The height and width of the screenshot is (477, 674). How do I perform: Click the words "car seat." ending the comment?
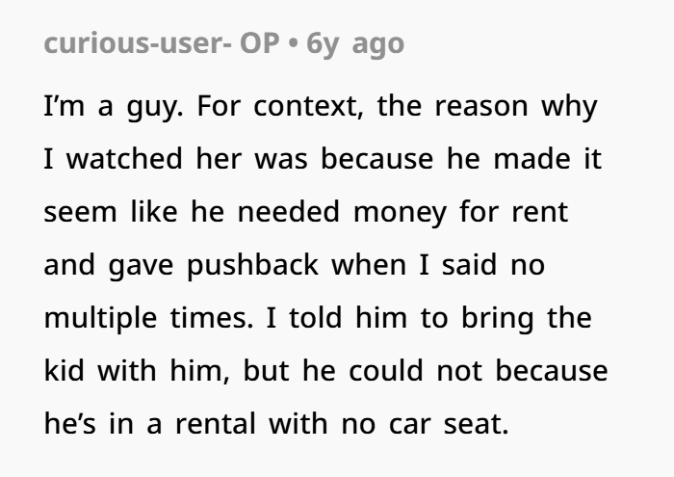click(x=449, y=425)
